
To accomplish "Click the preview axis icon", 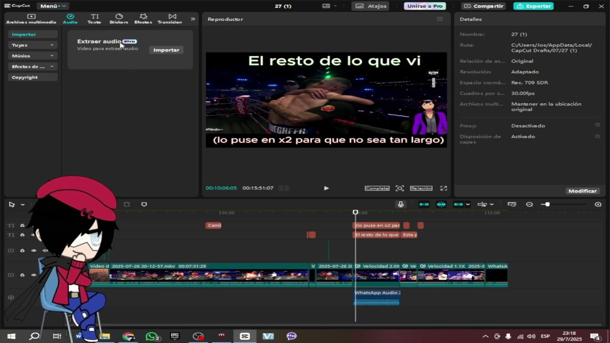I will tap(482, 204).
